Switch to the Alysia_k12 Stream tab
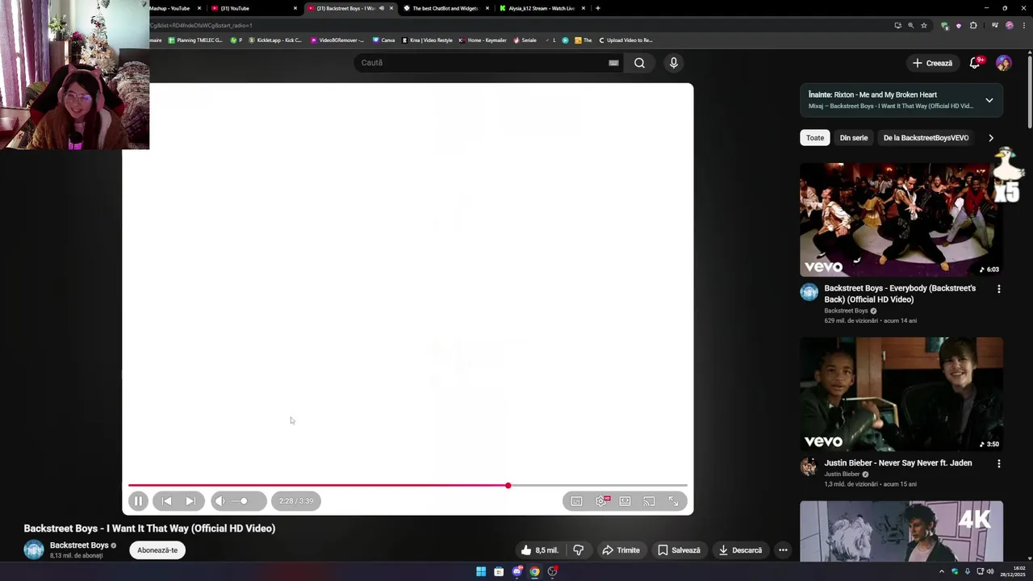 point(542,8)
